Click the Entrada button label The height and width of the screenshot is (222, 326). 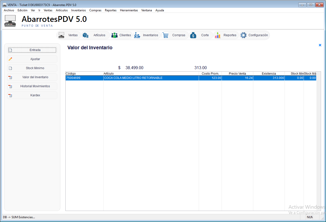[35, 50]
